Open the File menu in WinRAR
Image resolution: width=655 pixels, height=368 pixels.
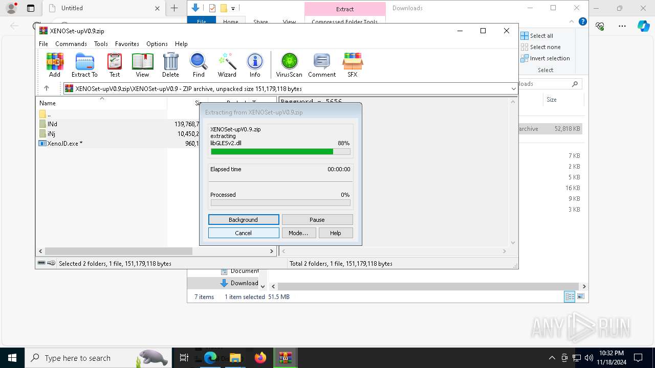[x=43, y=44]
